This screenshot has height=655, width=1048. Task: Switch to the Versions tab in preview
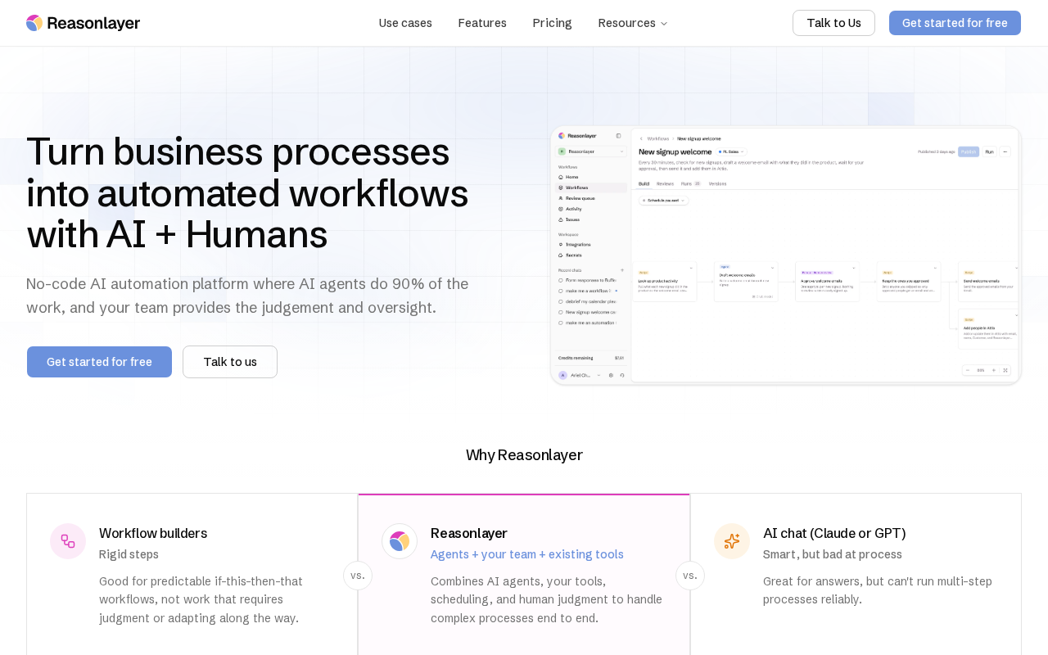pos(717,183)
